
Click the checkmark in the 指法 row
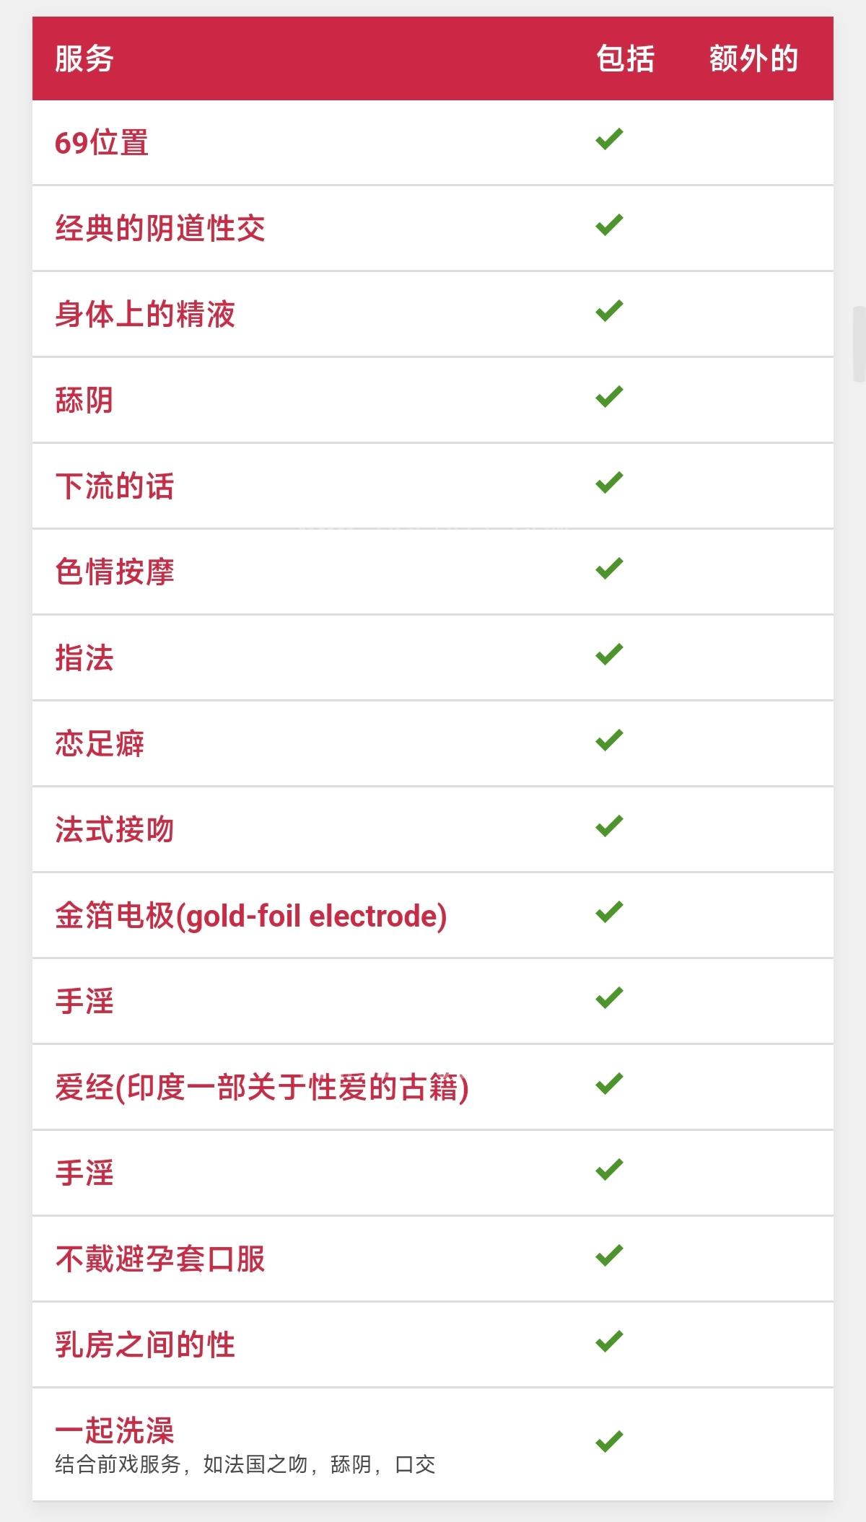click(609, 654)
